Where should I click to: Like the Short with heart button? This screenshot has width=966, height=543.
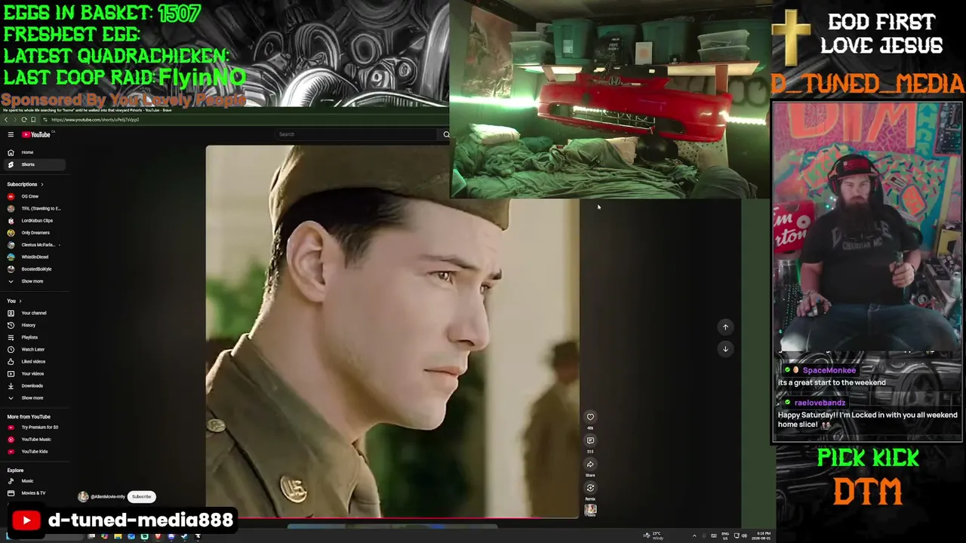pos(590,417)
